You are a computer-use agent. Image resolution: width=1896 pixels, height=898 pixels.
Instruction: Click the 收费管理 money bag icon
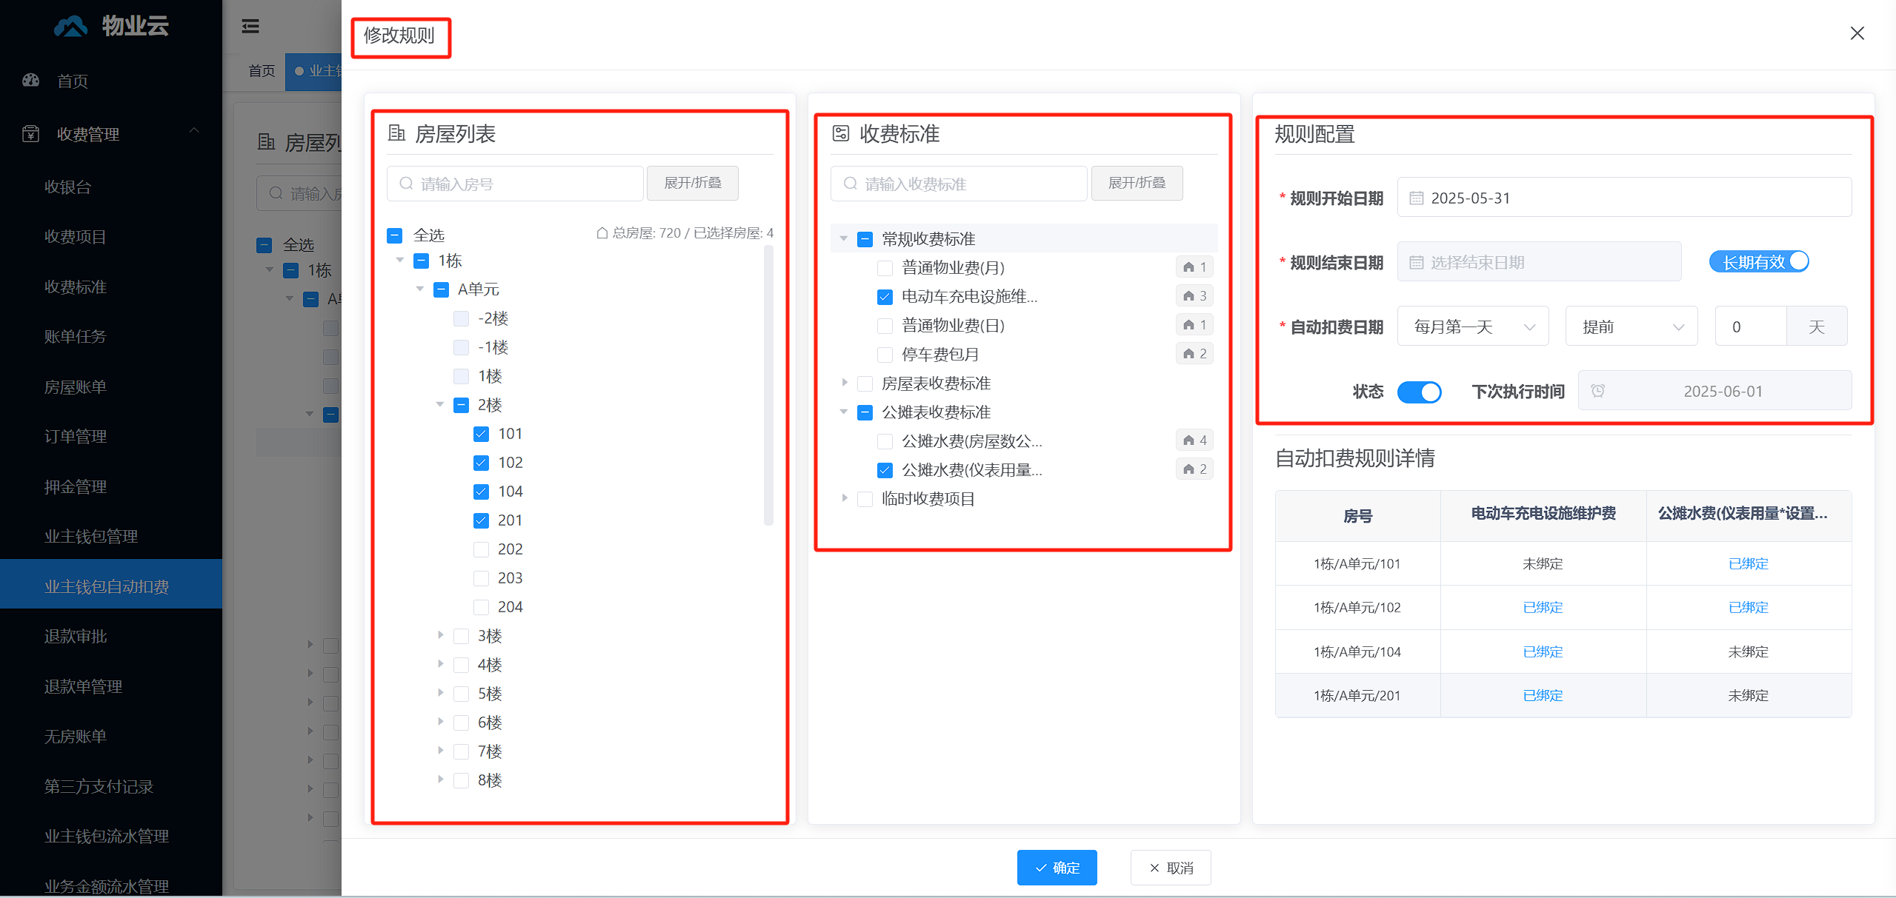tap(30, 134)
